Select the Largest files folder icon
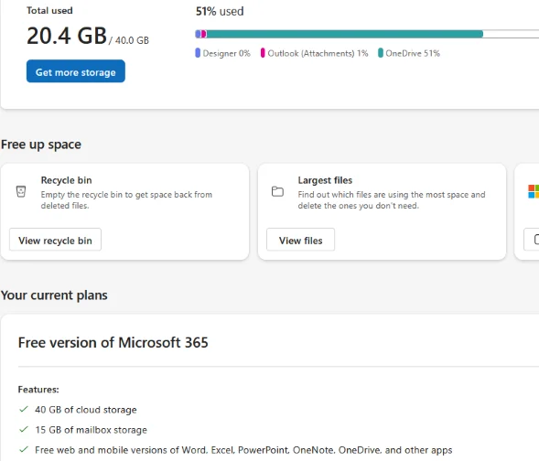539x461 pixels. pos(277,191)
